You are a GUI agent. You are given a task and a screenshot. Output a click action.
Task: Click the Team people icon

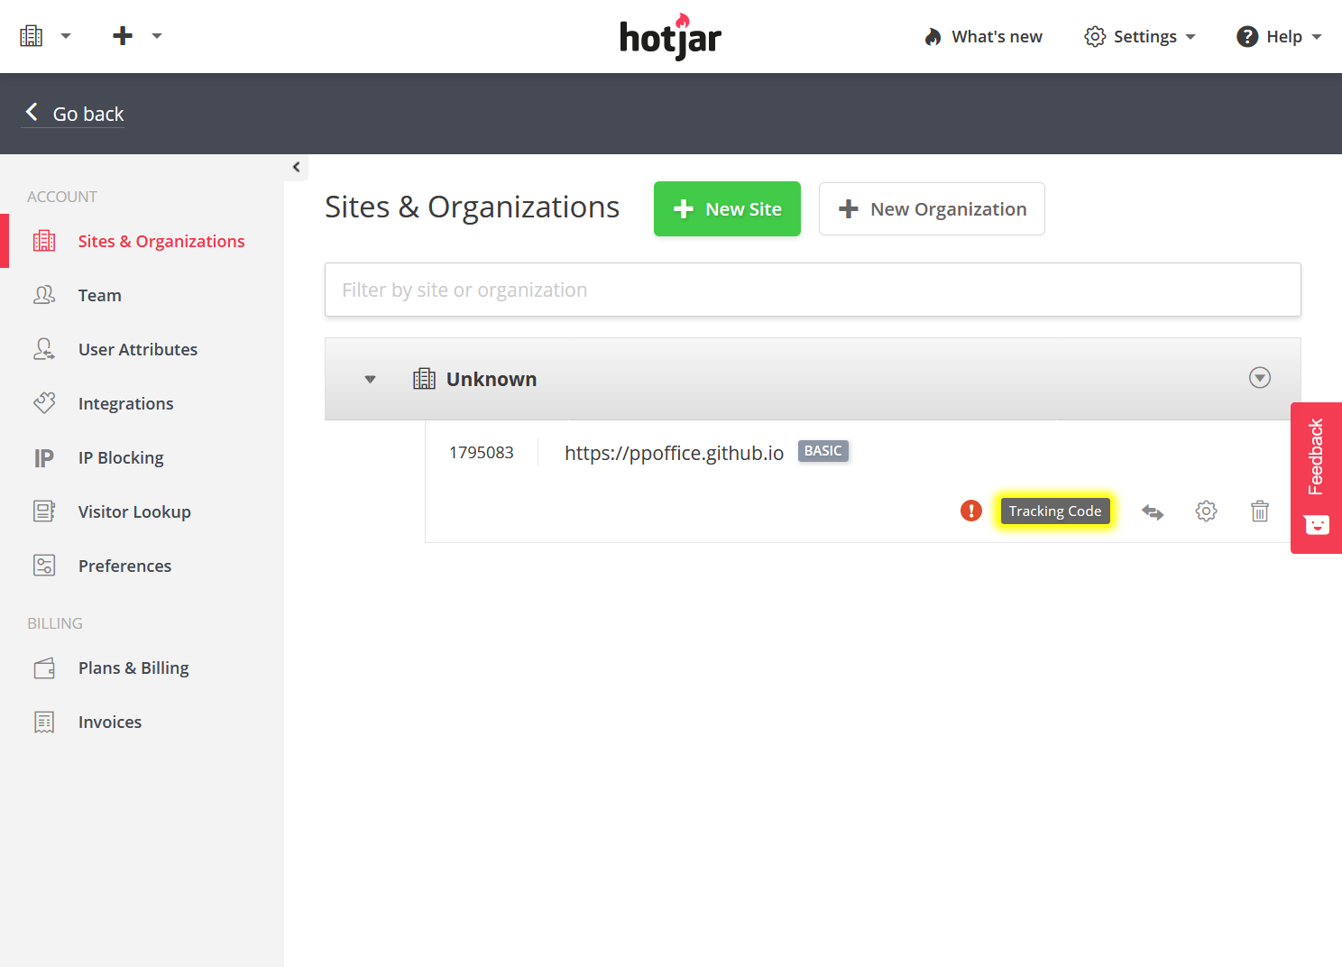coord(44,295)
